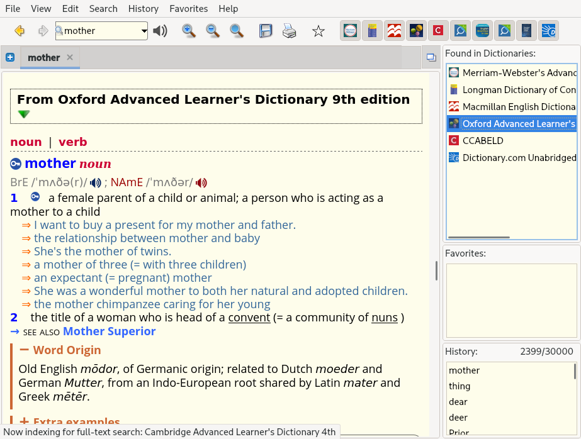Collapse Oxford article with green triangle

pos(24,114)
